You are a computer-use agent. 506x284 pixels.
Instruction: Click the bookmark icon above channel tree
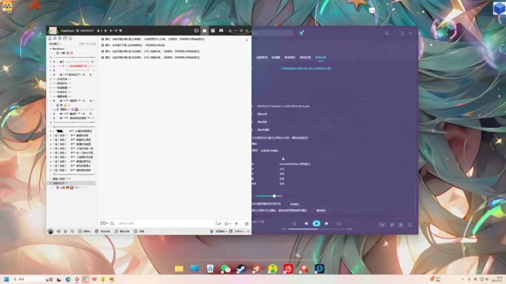click(65, 38)
